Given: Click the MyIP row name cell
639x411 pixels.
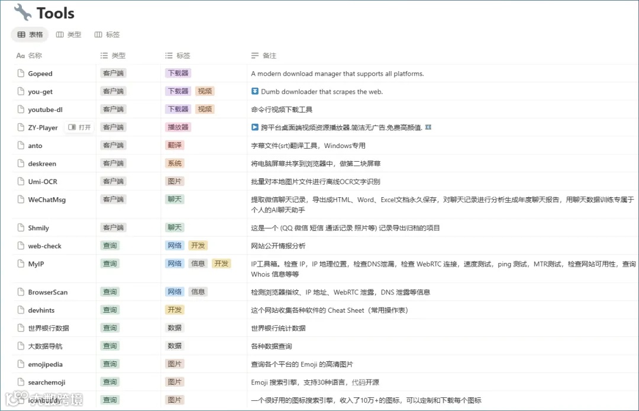Looking at the screenshot, I should tap(35, 263).
